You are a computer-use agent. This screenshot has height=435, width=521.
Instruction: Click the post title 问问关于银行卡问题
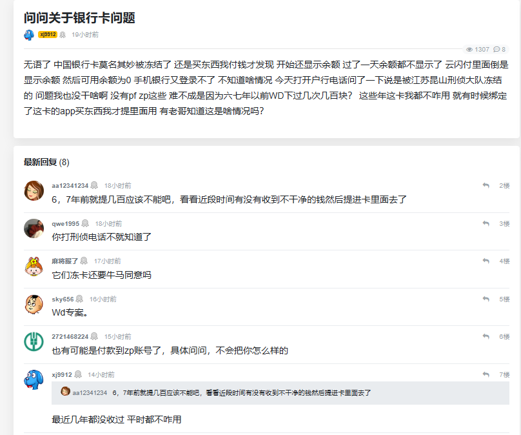click(79, 17)
